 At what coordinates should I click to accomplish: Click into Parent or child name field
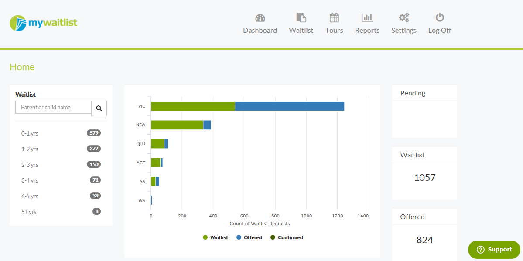(x=53, y=107)
